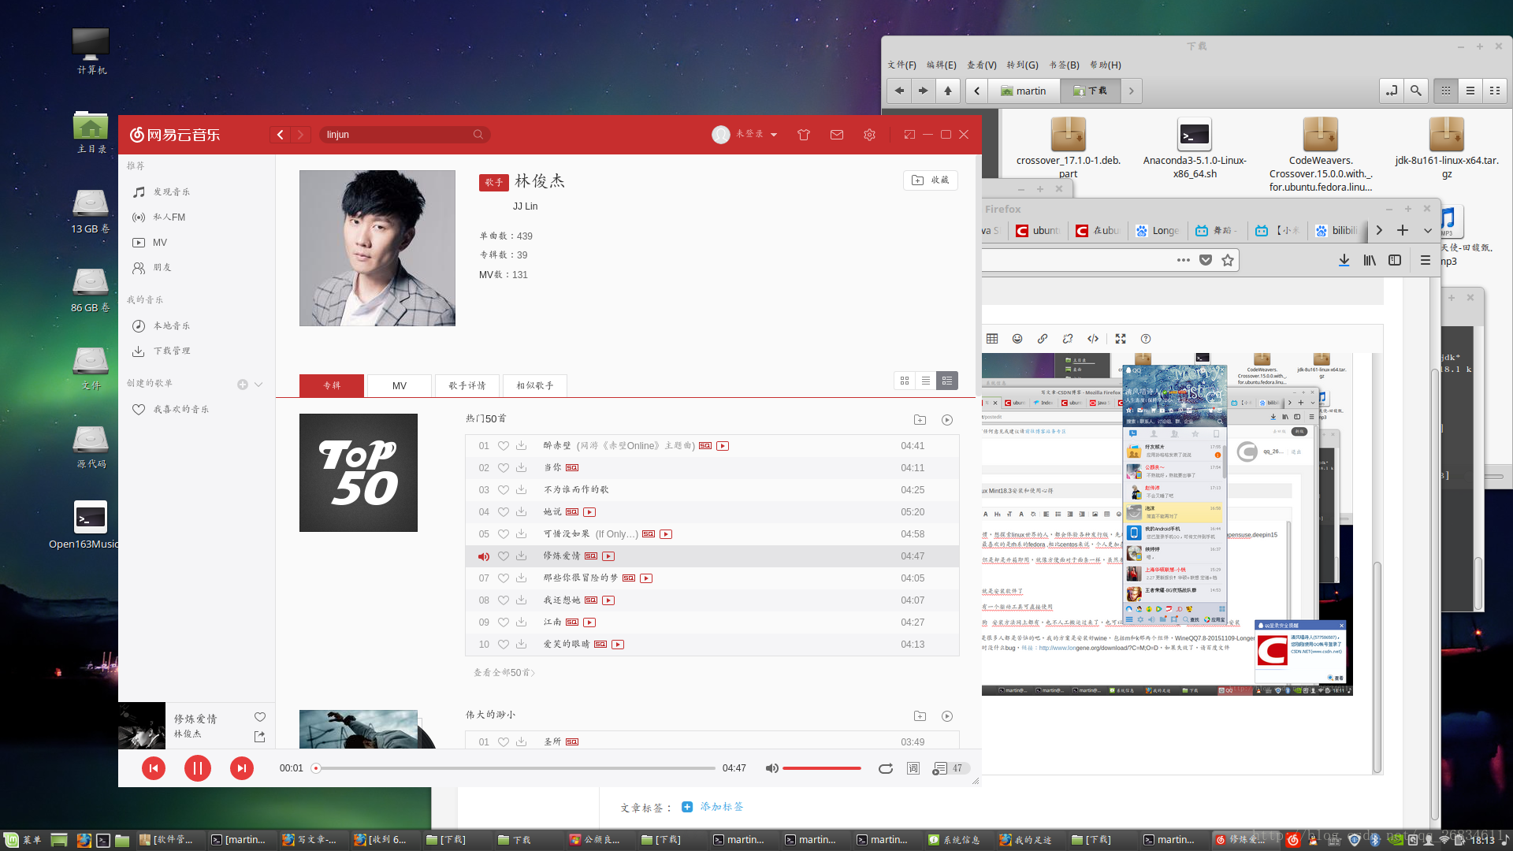
Task: Like song 01 醉赤壁
Action: click(x=504, y=446)
